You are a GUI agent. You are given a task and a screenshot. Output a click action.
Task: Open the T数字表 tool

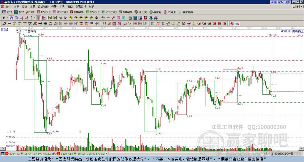[x=126, y=12]
